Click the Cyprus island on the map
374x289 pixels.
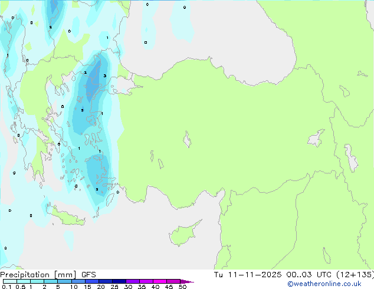183,234
